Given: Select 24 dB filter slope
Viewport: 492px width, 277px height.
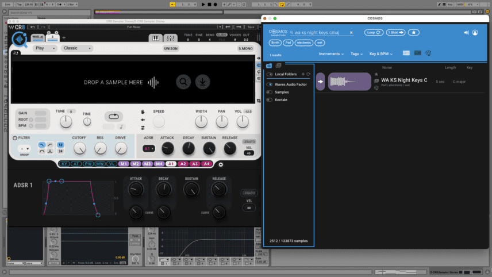Looking at the screenshot, I should tap(60, 151).
